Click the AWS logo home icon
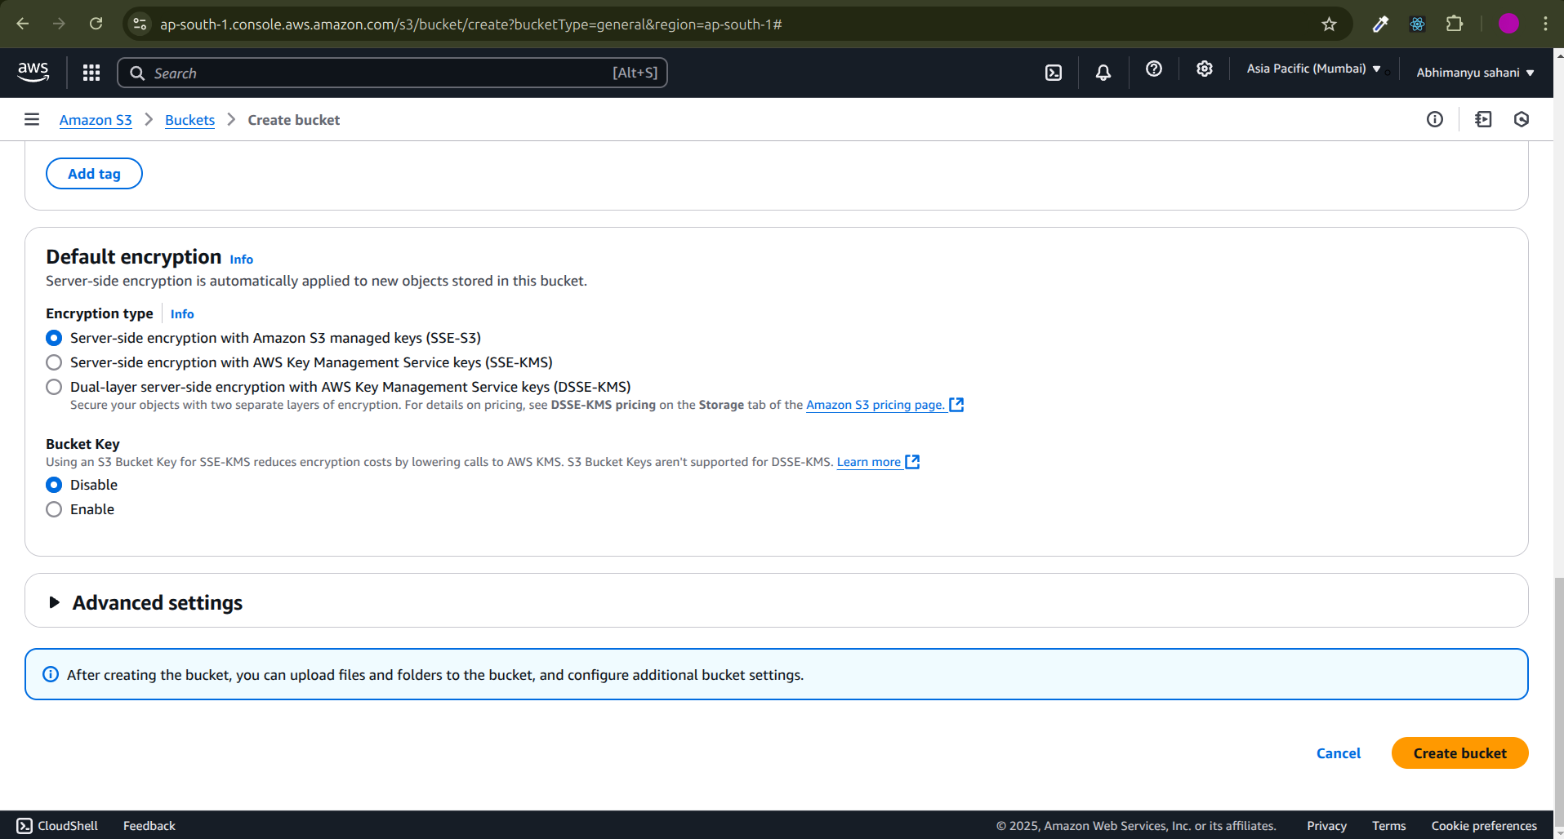The height and width of the screenshot is (839, 1564). click(x=33, y=73)
